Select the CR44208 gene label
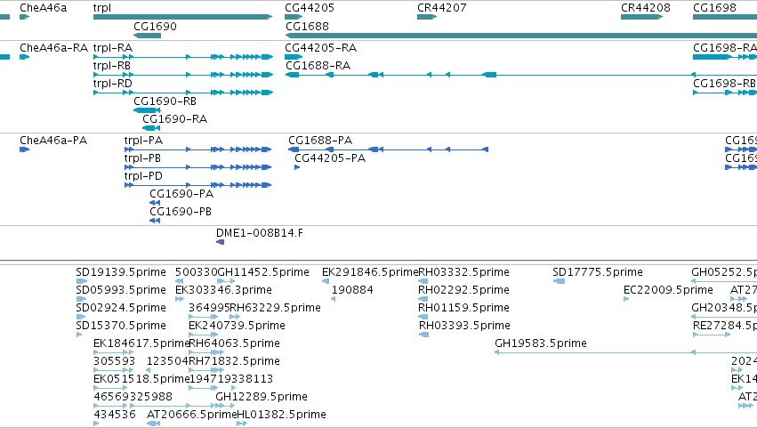 tap(646, 8)
